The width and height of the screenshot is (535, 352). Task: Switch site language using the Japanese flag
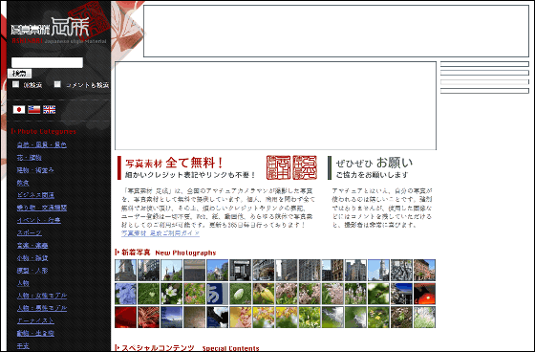tap(19, 109)
